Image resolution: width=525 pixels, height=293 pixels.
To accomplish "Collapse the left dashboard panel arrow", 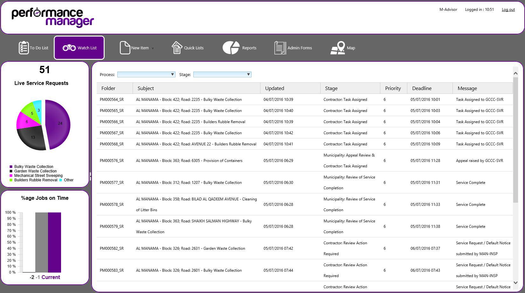I will 90,176.
